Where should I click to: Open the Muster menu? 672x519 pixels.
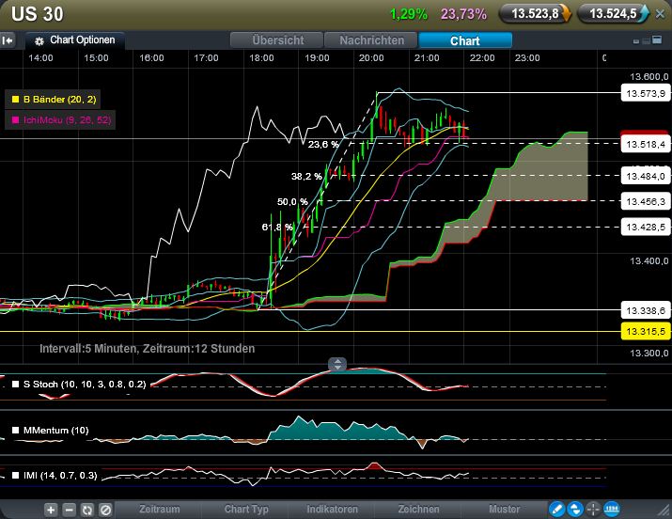(505, 510)
